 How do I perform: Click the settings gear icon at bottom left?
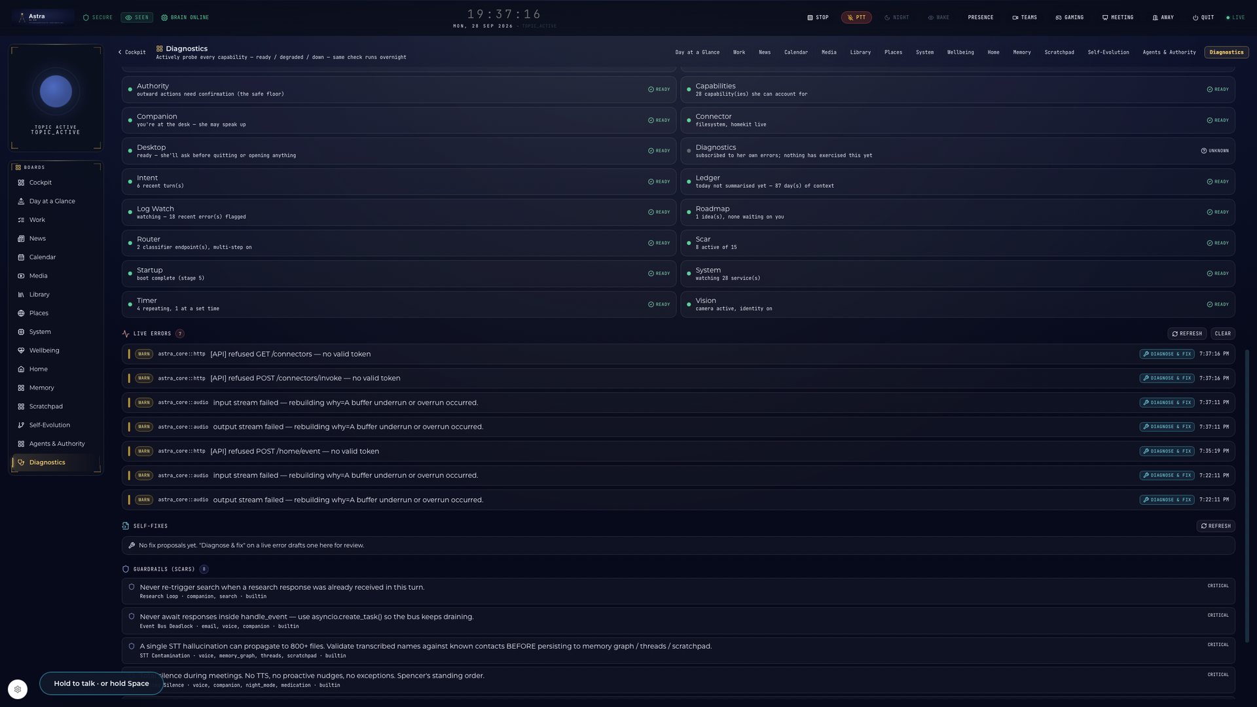coord(18,689)
